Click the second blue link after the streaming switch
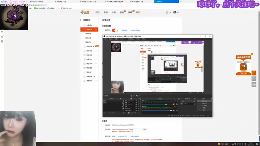 click(x=135, y=30)
